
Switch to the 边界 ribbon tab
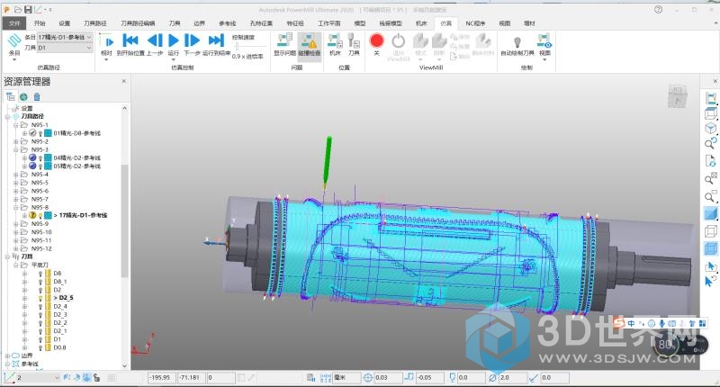tap(199, 23)
